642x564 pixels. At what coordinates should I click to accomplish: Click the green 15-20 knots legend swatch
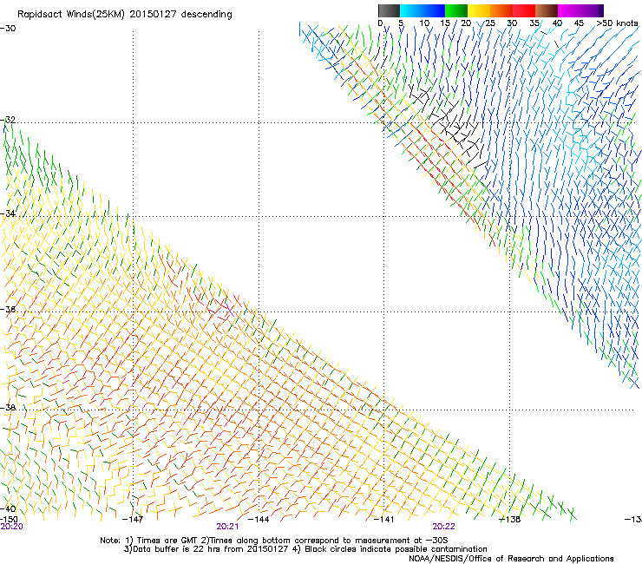click(x=456, y=10)
